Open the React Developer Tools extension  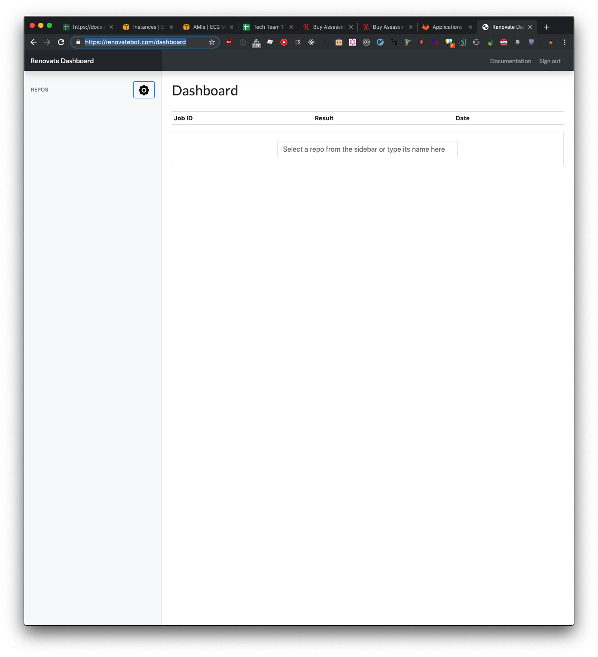tap(311, 42)
